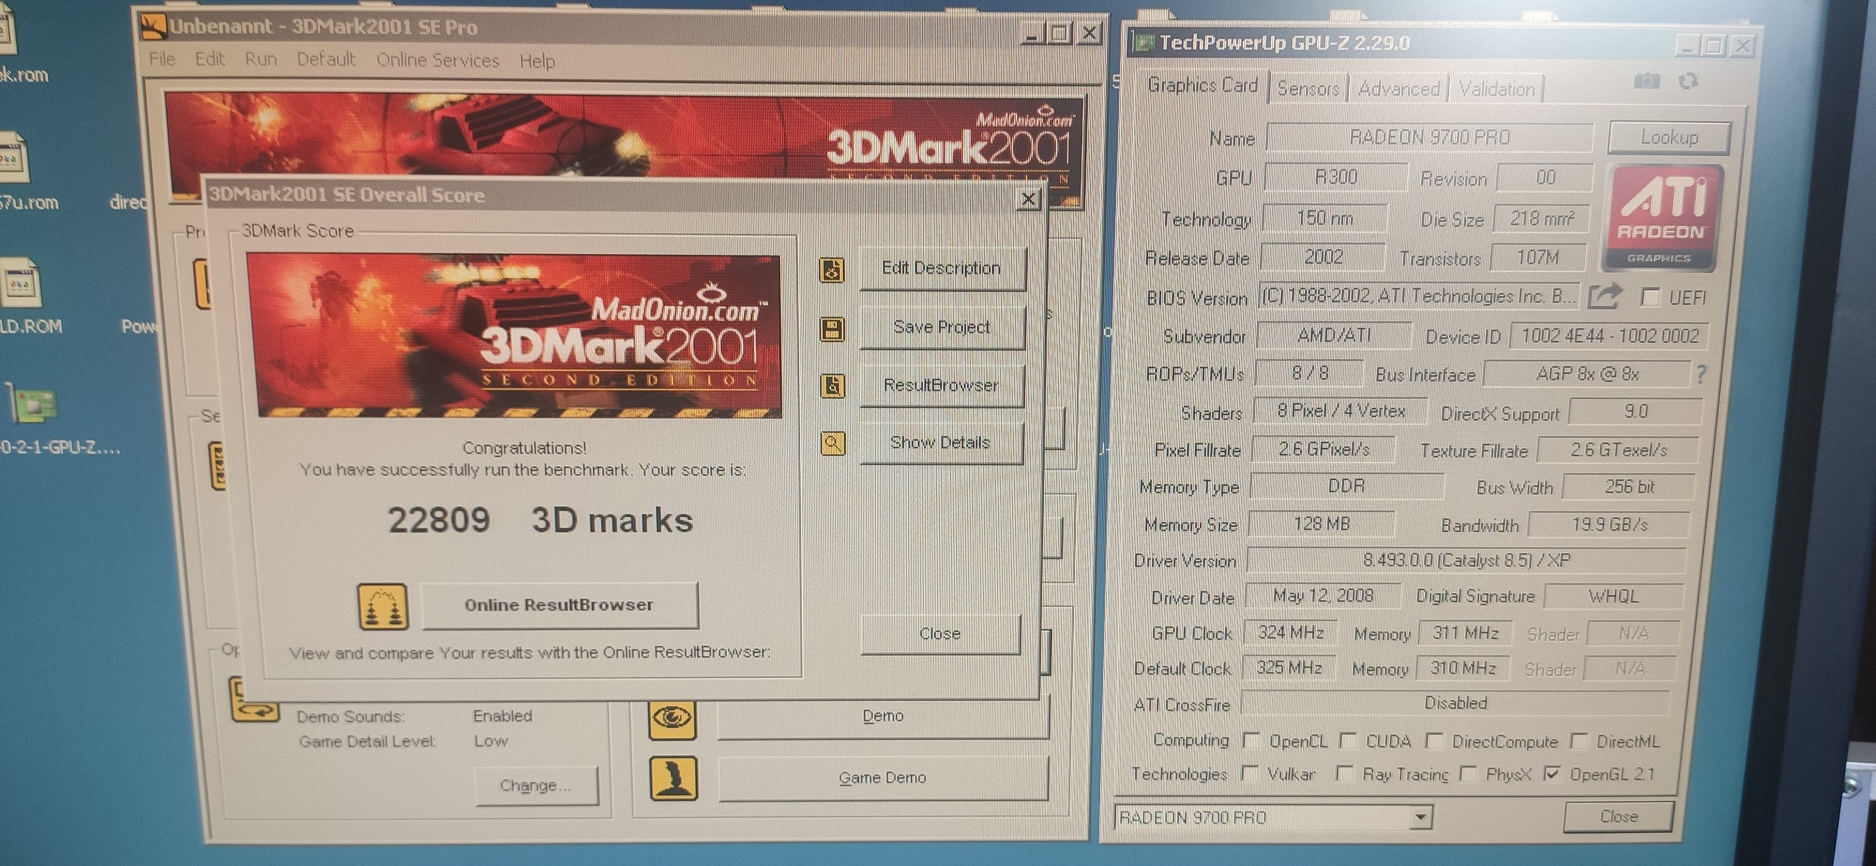Toggle the CUDA checkbox
This screenshot has height=866, width=1876.
click(1348, 741)
